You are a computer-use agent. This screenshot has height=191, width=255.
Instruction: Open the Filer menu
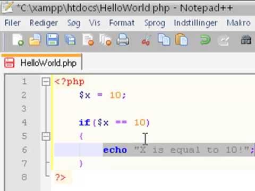[12, 23]
